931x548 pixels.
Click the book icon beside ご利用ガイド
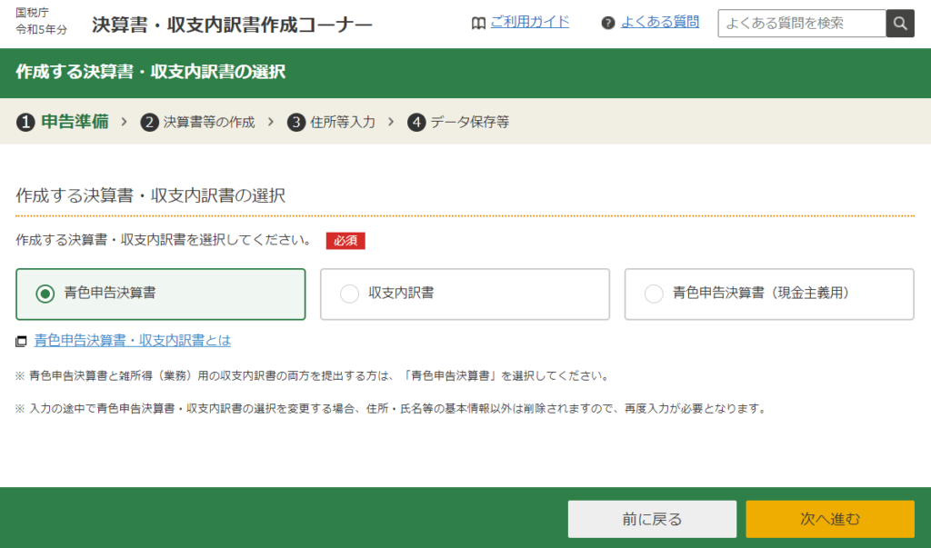478,23
